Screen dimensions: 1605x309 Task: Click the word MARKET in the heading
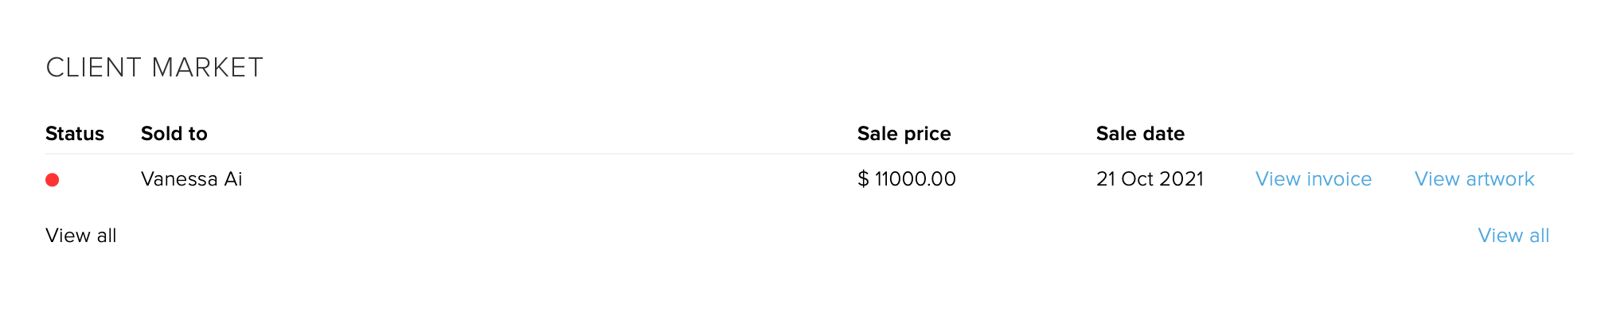(x=207, y=68)
